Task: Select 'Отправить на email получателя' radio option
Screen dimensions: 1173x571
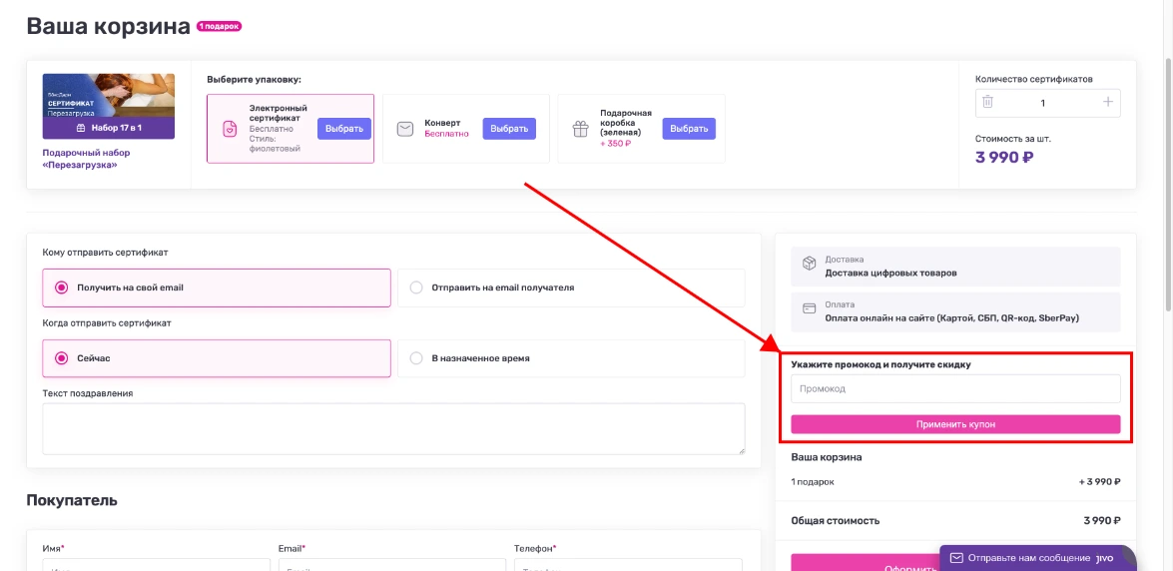Action: (416, 287)
